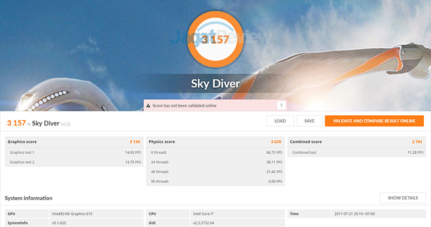Click the 2017-07-21 20:19 timestamp
The width and height of the screenshot is (431, 227).
(x=354, y=214)
